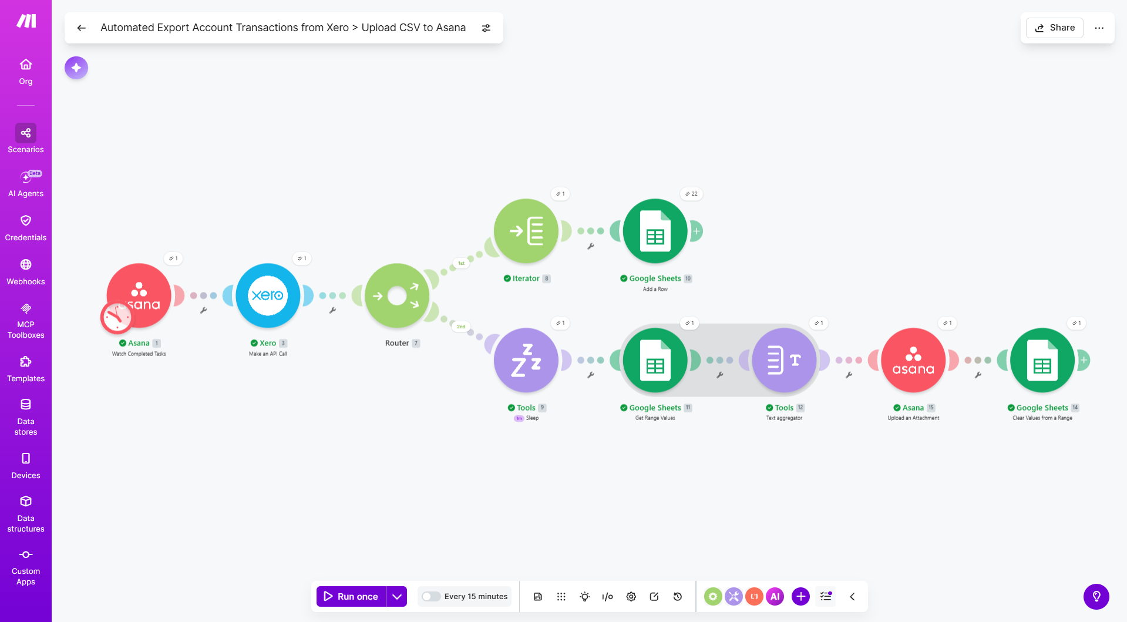Open the Text aggregator module

[784, 360]
